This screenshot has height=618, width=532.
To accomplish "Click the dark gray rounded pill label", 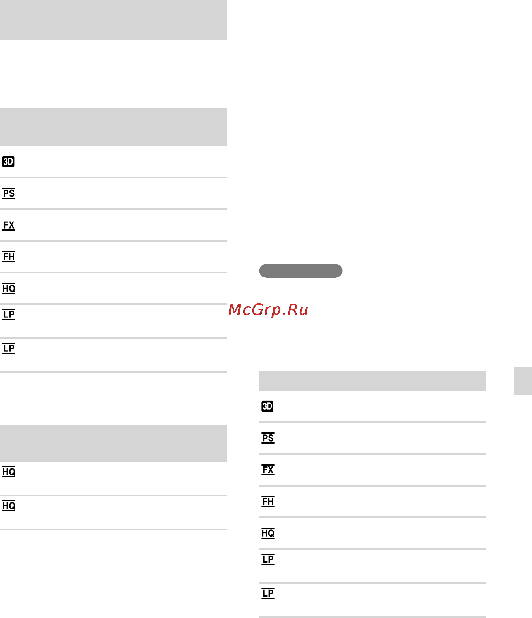I will pyautogui.click(x=301, y=271).
